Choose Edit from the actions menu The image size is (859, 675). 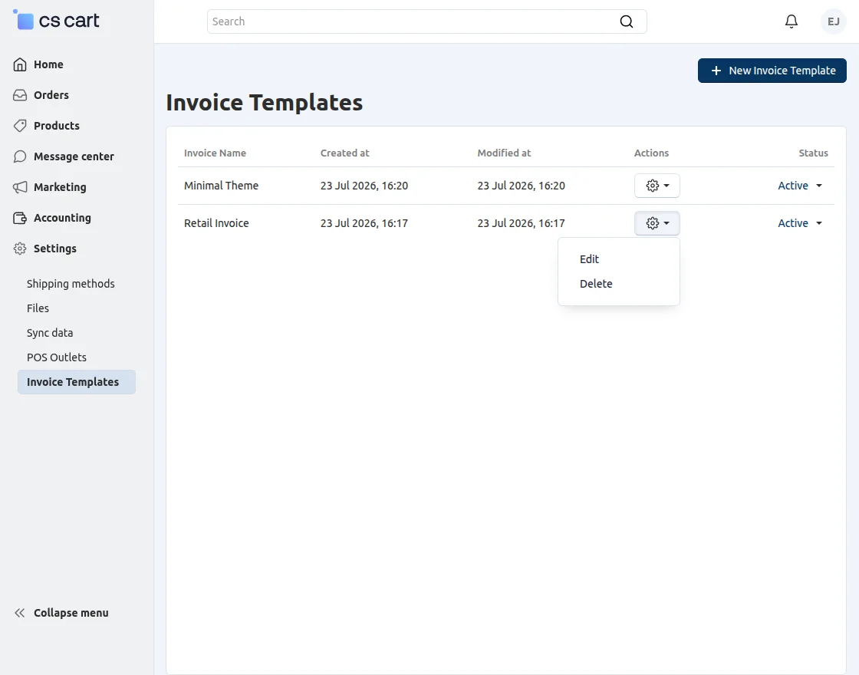tap(589, 259)
